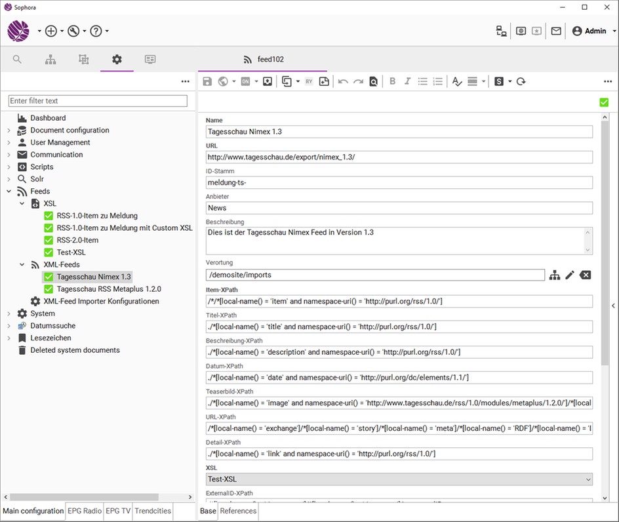Open the Admin user menu arrow
619x522 pixels.
click(x=614, y=31)
